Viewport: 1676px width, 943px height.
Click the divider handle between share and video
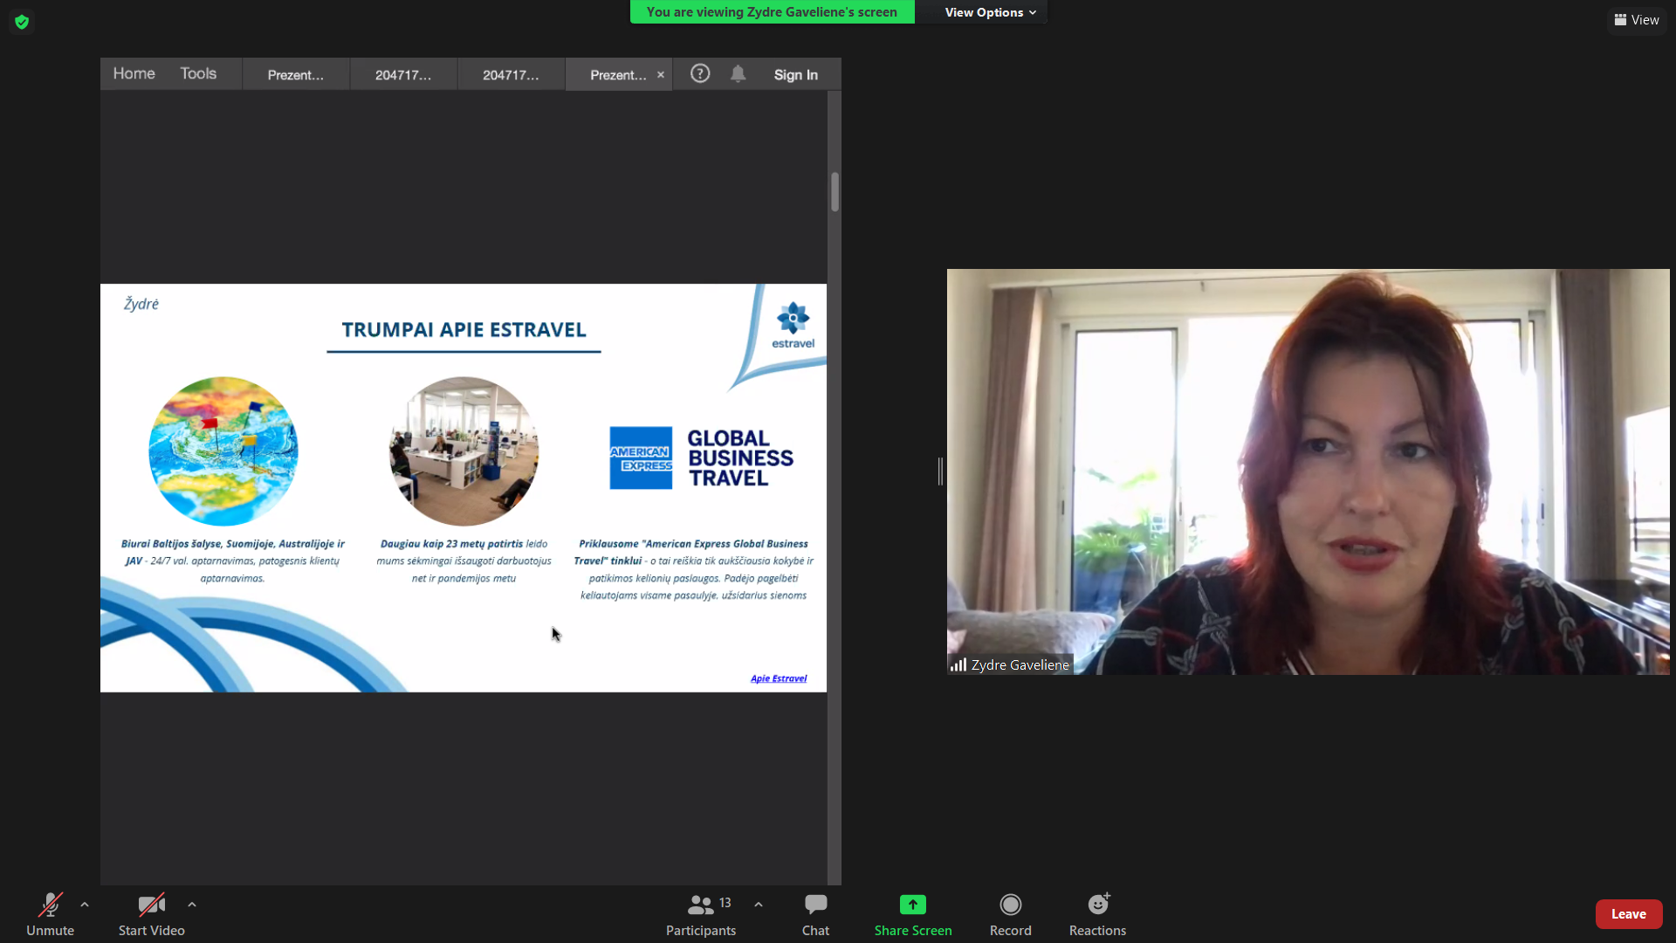point(940,471)
